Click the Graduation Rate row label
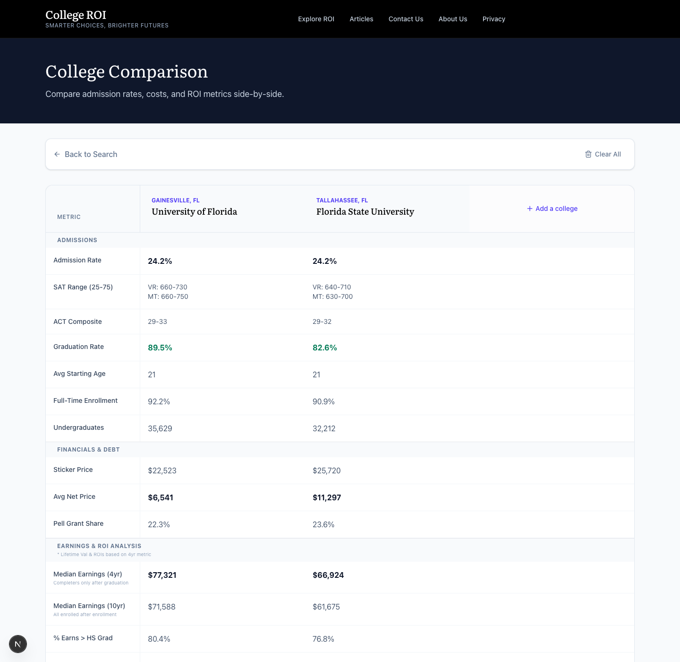The image size is (680, 662). coord(78,347)
